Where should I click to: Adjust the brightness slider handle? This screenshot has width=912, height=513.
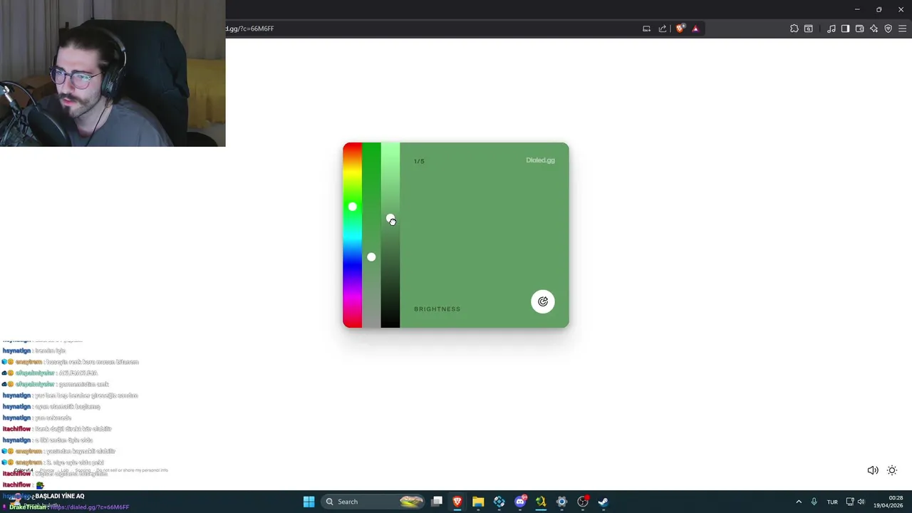click(390, 219)
